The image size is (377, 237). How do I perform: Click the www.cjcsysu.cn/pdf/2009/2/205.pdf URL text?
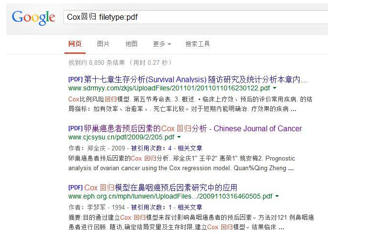121,137
